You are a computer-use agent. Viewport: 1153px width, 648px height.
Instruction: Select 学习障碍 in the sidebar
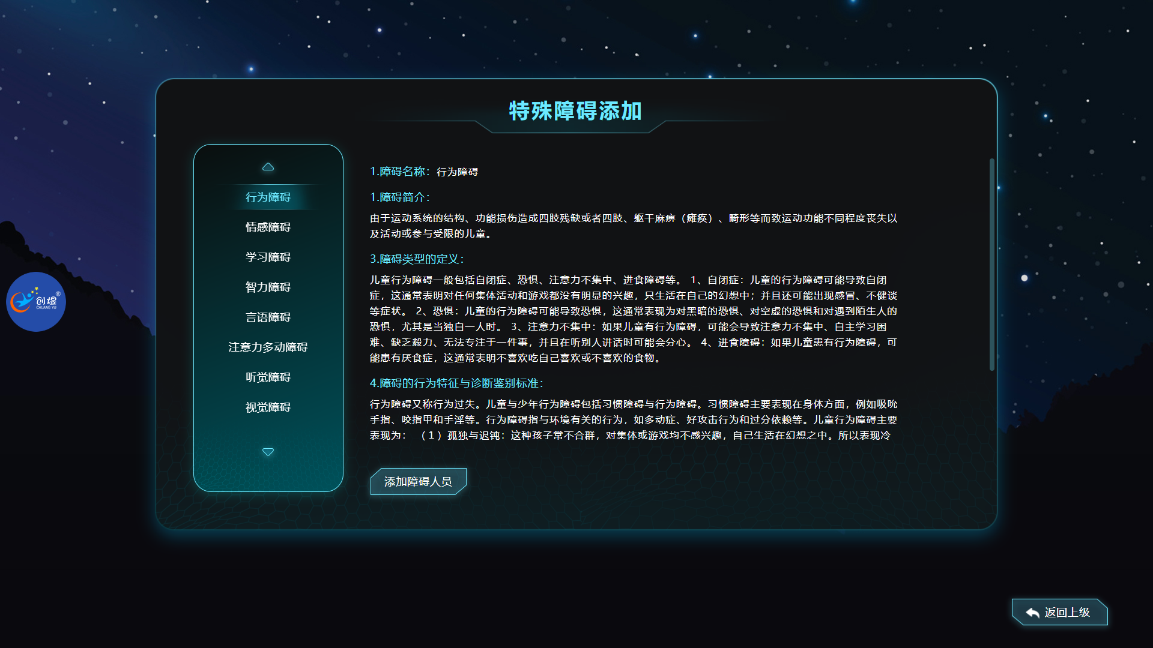tap(268, 257)
